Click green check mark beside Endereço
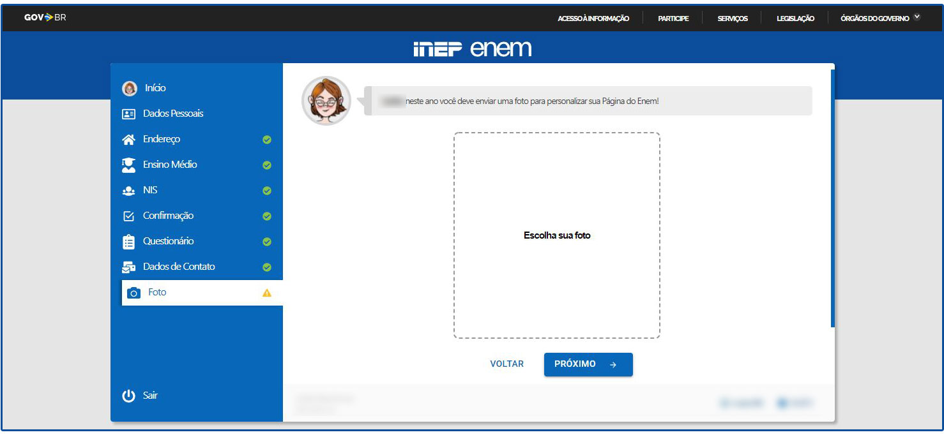The height and width of the screenshot is (437, 944). pos(267,140)
